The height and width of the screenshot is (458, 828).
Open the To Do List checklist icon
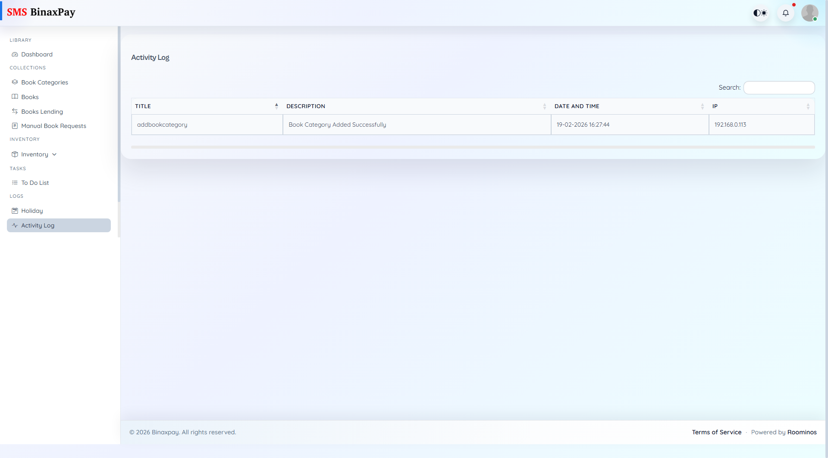[15, 182]
